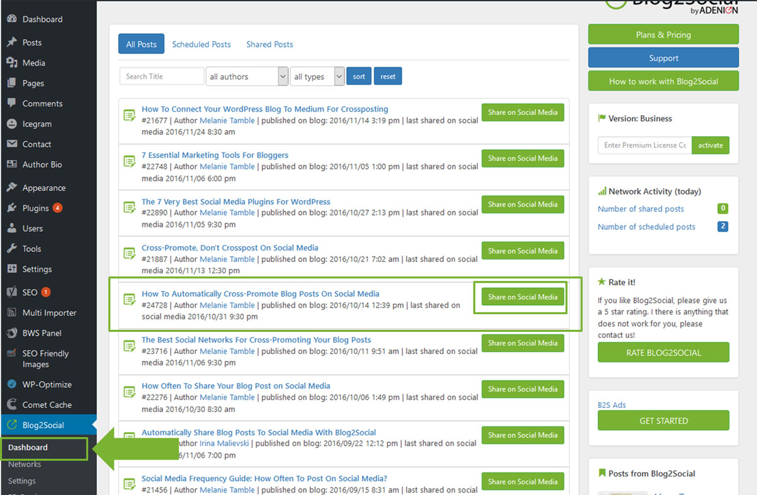The width and height of the screenshot is (757, 495).
Task: Open 'Automatically Share Blog Posts To Social Media' post
Action: tap(259, 433)
